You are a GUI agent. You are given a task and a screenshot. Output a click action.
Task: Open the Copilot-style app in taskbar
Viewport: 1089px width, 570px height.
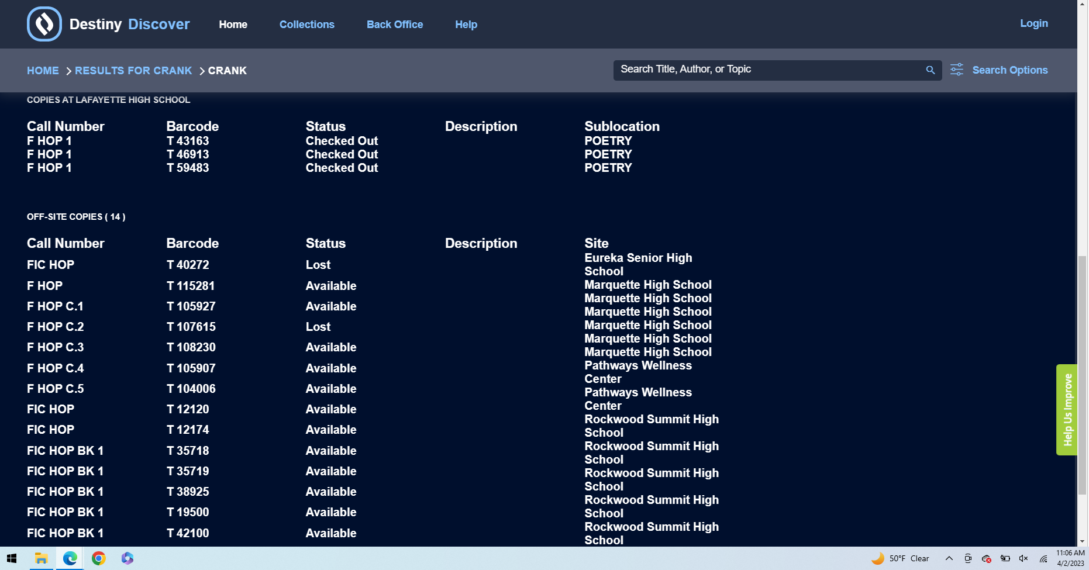coord(127,558)
